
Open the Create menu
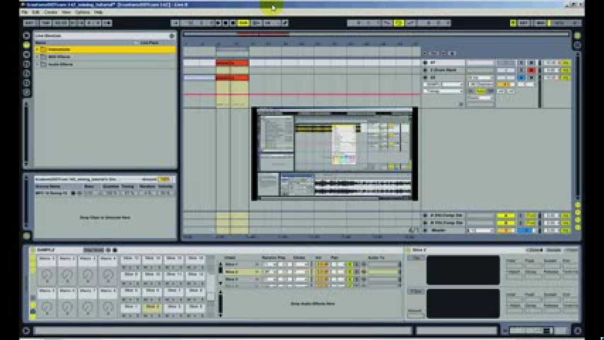click(50, 12)
